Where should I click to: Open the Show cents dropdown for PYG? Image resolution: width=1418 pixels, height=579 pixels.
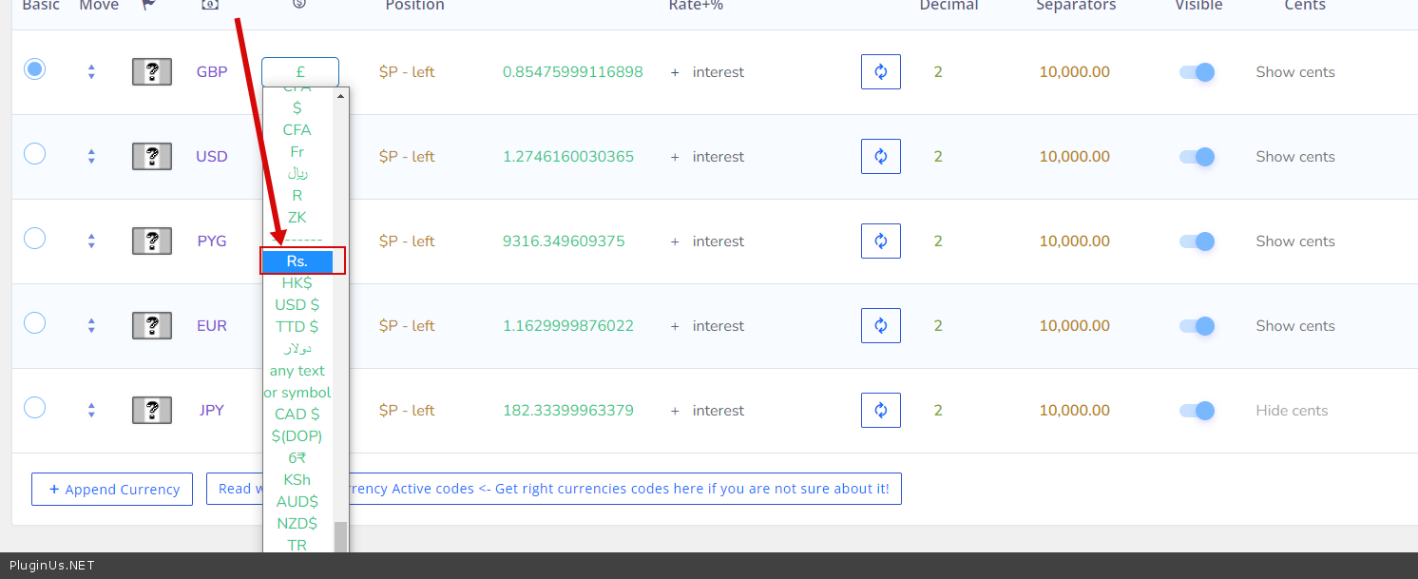(x=1294, y=241)
